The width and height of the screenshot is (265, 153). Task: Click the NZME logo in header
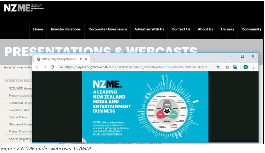(x=24, y=8)
